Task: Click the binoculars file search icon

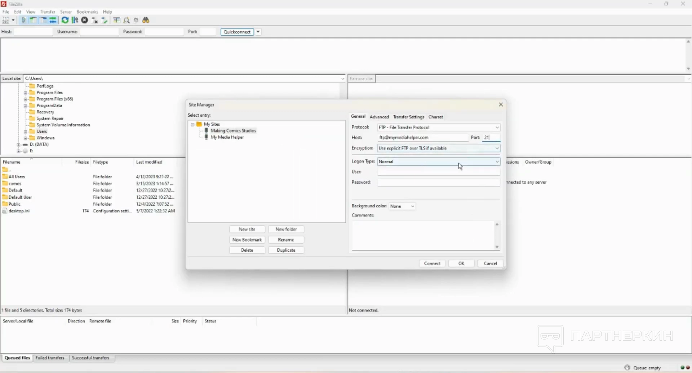Action: [x=146, y=20]
